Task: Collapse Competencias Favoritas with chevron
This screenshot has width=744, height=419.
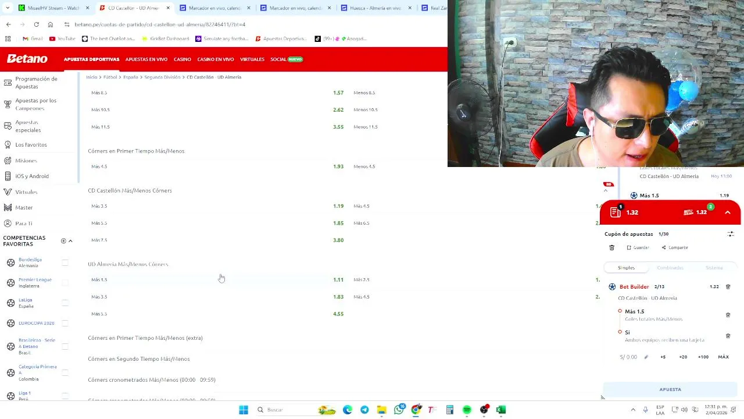Action: tap(70, 241)
